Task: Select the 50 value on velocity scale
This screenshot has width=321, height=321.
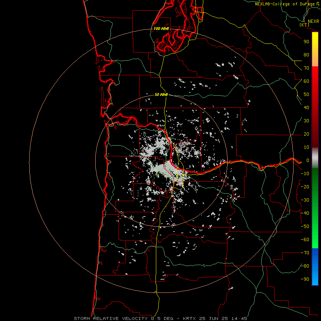Action: tap(306, 95)
